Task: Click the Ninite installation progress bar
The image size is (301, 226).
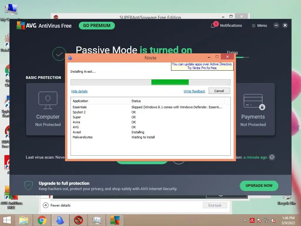Action: (150, 82)
